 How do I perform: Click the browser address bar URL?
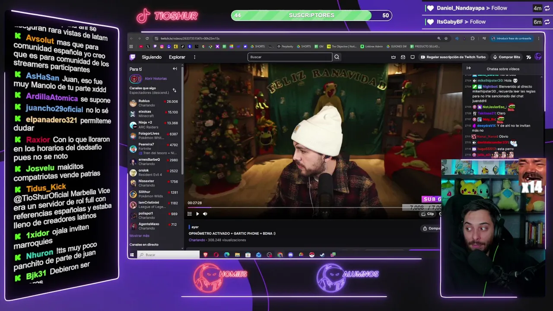190,38
